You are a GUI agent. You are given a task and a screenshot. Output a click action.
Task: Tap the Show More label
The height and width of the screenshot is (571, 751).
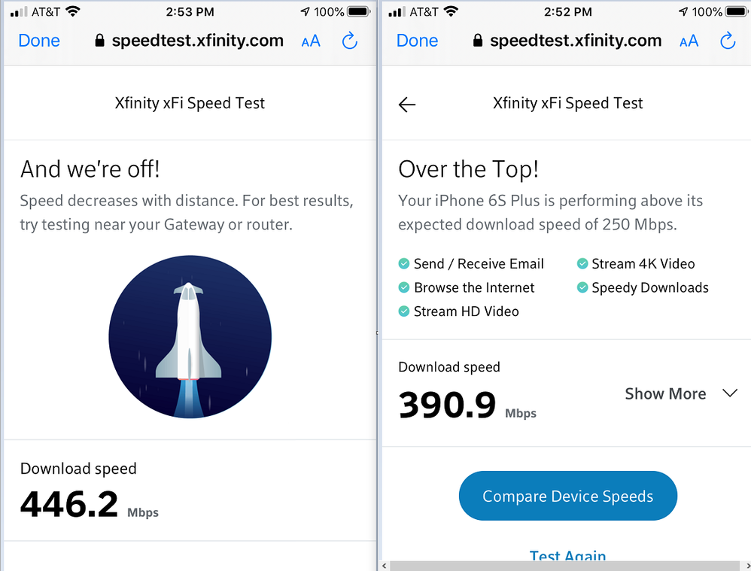pyautogui.click(x=665, y=393)
